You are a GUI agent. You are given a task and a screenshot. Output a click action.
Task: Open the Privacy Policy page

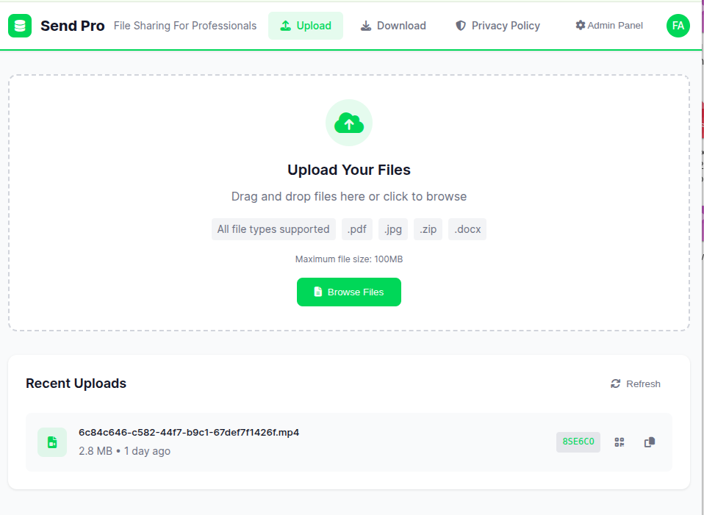coord(505,25)
